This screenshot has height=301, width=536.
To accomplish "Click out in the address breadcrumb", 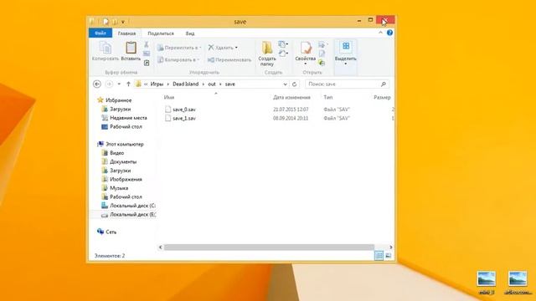I will tap(212, 84).
